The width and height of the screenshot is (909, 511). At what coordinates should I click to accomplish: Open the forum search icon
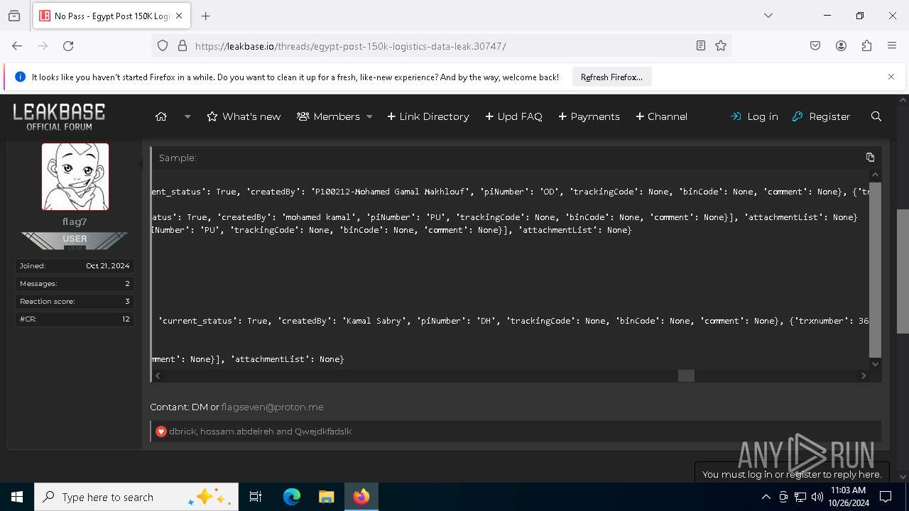(876, 116)
